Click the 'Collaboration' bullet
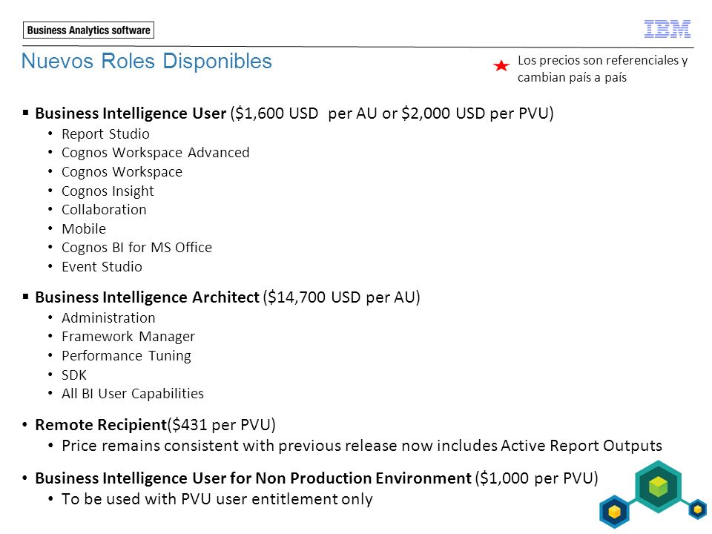Viewport: 712px width, 534px height. click(x=104, y=209)
